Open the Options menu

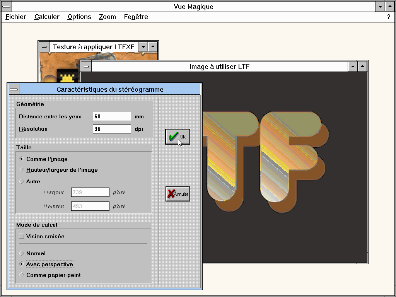click(x=79, y=17)
